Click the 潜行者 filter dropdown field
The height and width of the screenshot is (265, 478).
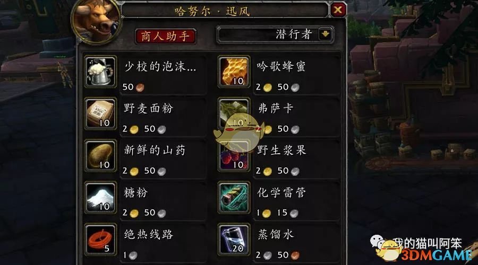coord(275,34)
